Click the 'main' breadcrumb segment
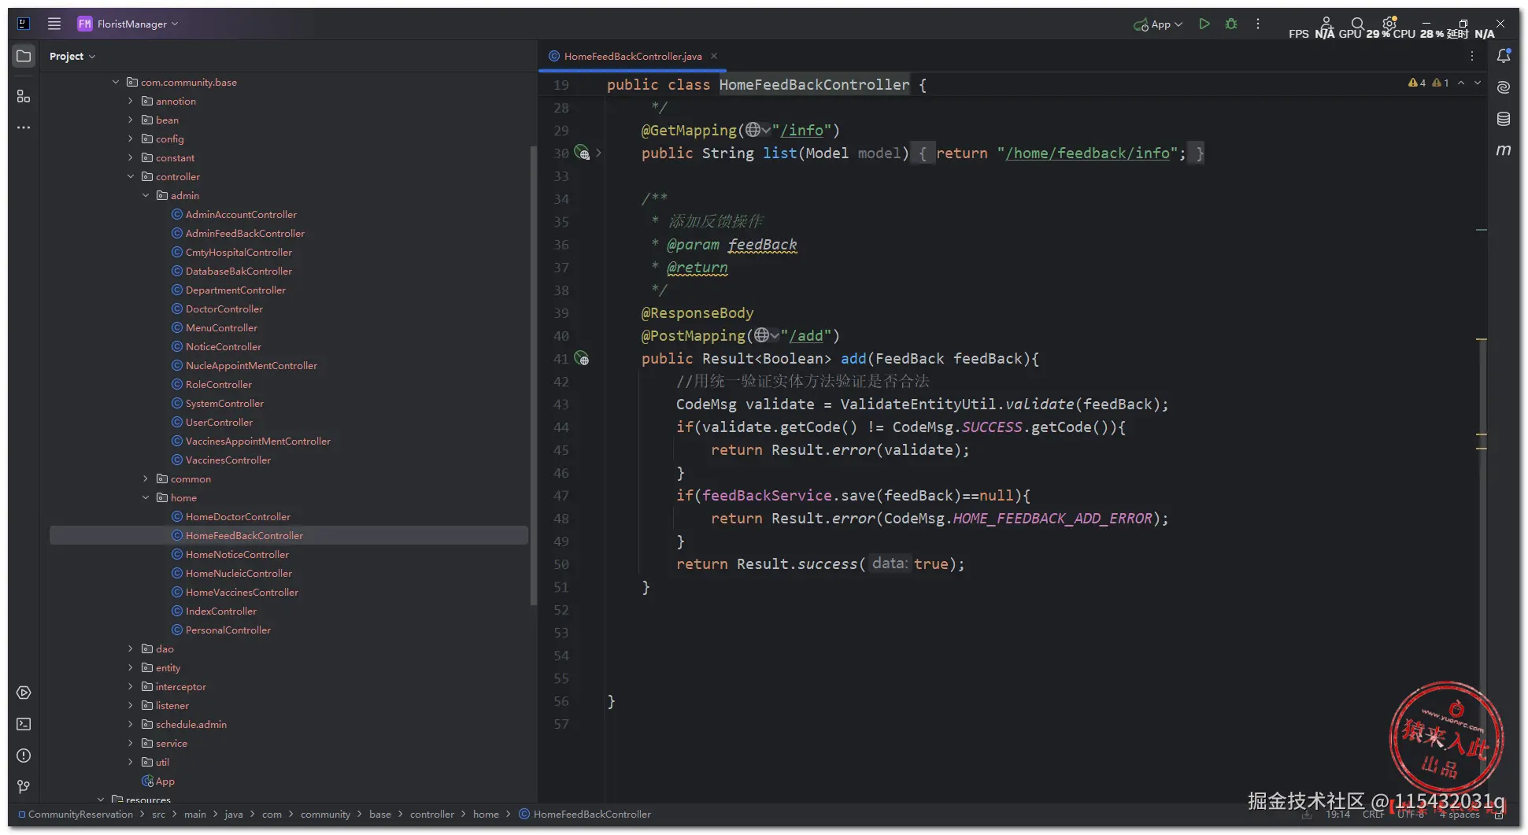Image resolution: width=1528 pixels, height=835 pixels. point(194,814)
